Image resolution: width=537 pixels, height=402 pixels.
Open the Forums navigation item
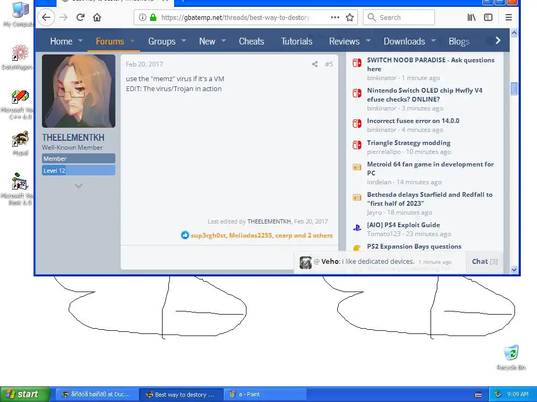(x=110, y=41)
